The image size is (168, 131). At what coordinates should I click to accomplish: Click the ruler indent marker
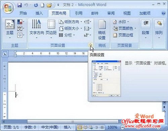(15, 54)
